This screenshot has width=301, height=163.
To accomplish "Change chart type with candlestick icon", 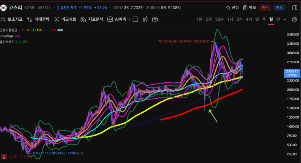I will [x=145, y=19].
